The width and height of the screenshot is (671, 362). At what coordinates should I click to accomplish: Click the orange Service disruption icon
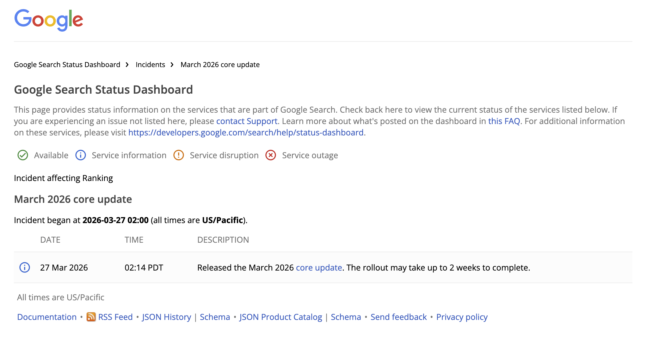coord(179,155)
